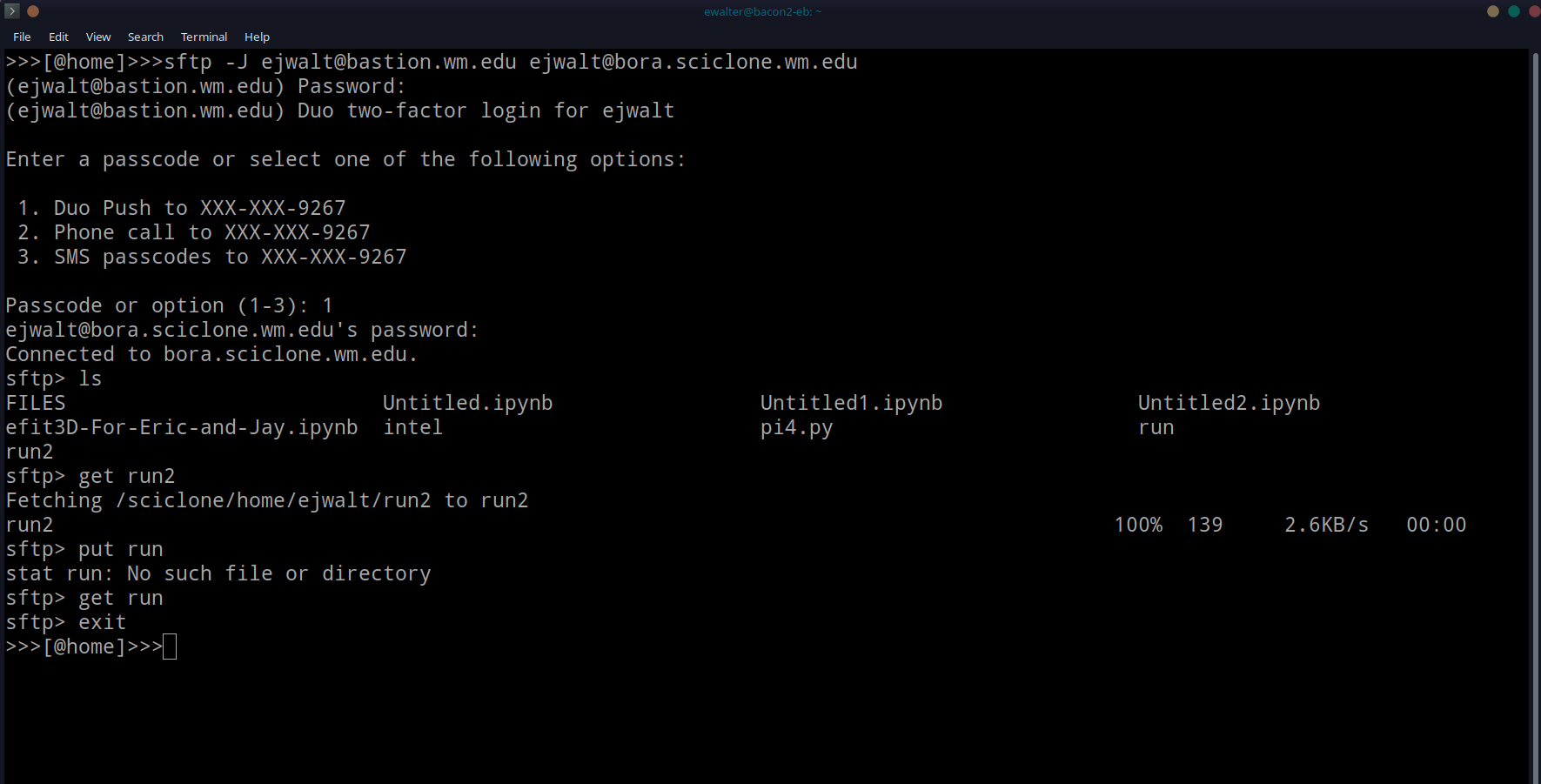Click the pi4.py filename in listing

point(796,427)
